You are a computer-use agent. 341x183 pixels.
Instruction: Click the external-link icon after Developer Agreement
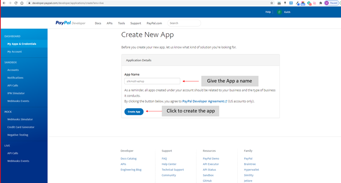[x=226, y=101]
